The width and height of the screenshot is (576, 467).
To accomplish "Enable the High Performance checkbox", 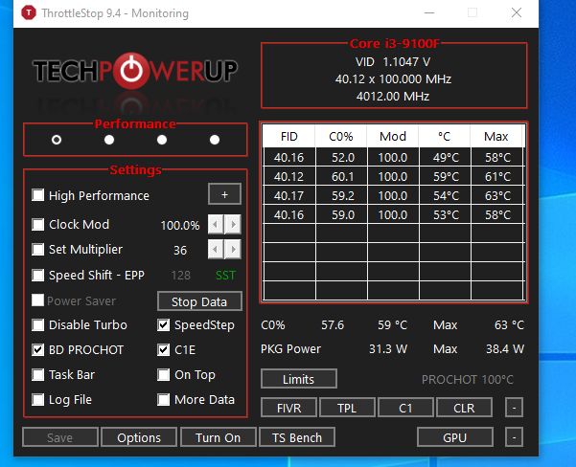I will [x=37, y=195].
